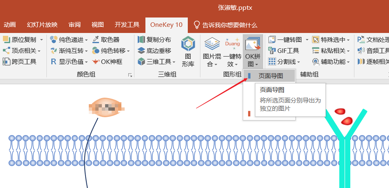Click the 辅助功能 icon

click(316, 62)
